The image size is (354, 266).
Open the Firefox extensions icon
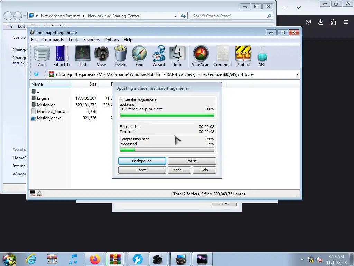click(333, 22)
